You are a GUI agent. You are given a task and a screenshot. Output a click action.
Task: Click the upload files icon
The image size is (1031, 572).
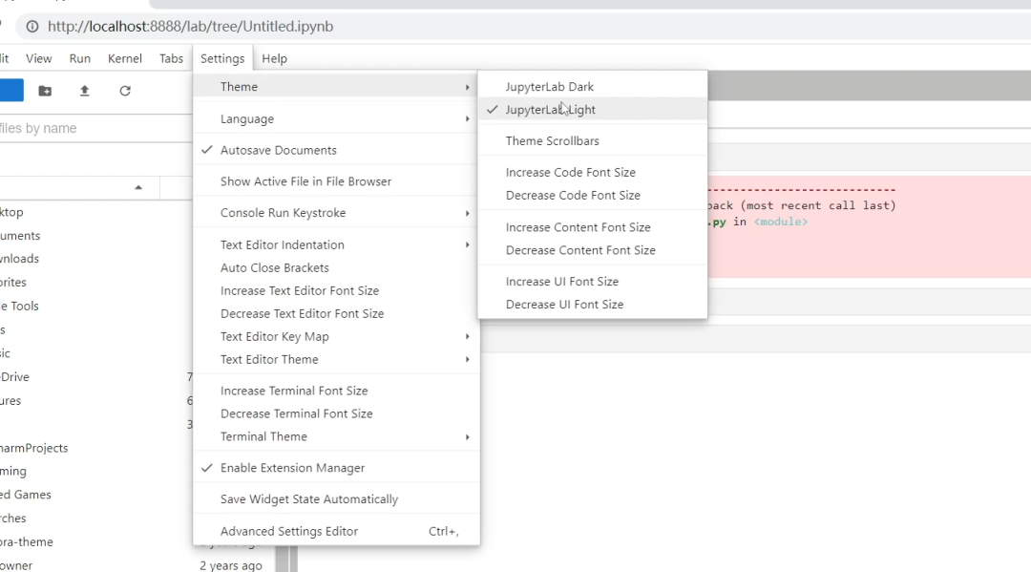click(x=84, y=91)
